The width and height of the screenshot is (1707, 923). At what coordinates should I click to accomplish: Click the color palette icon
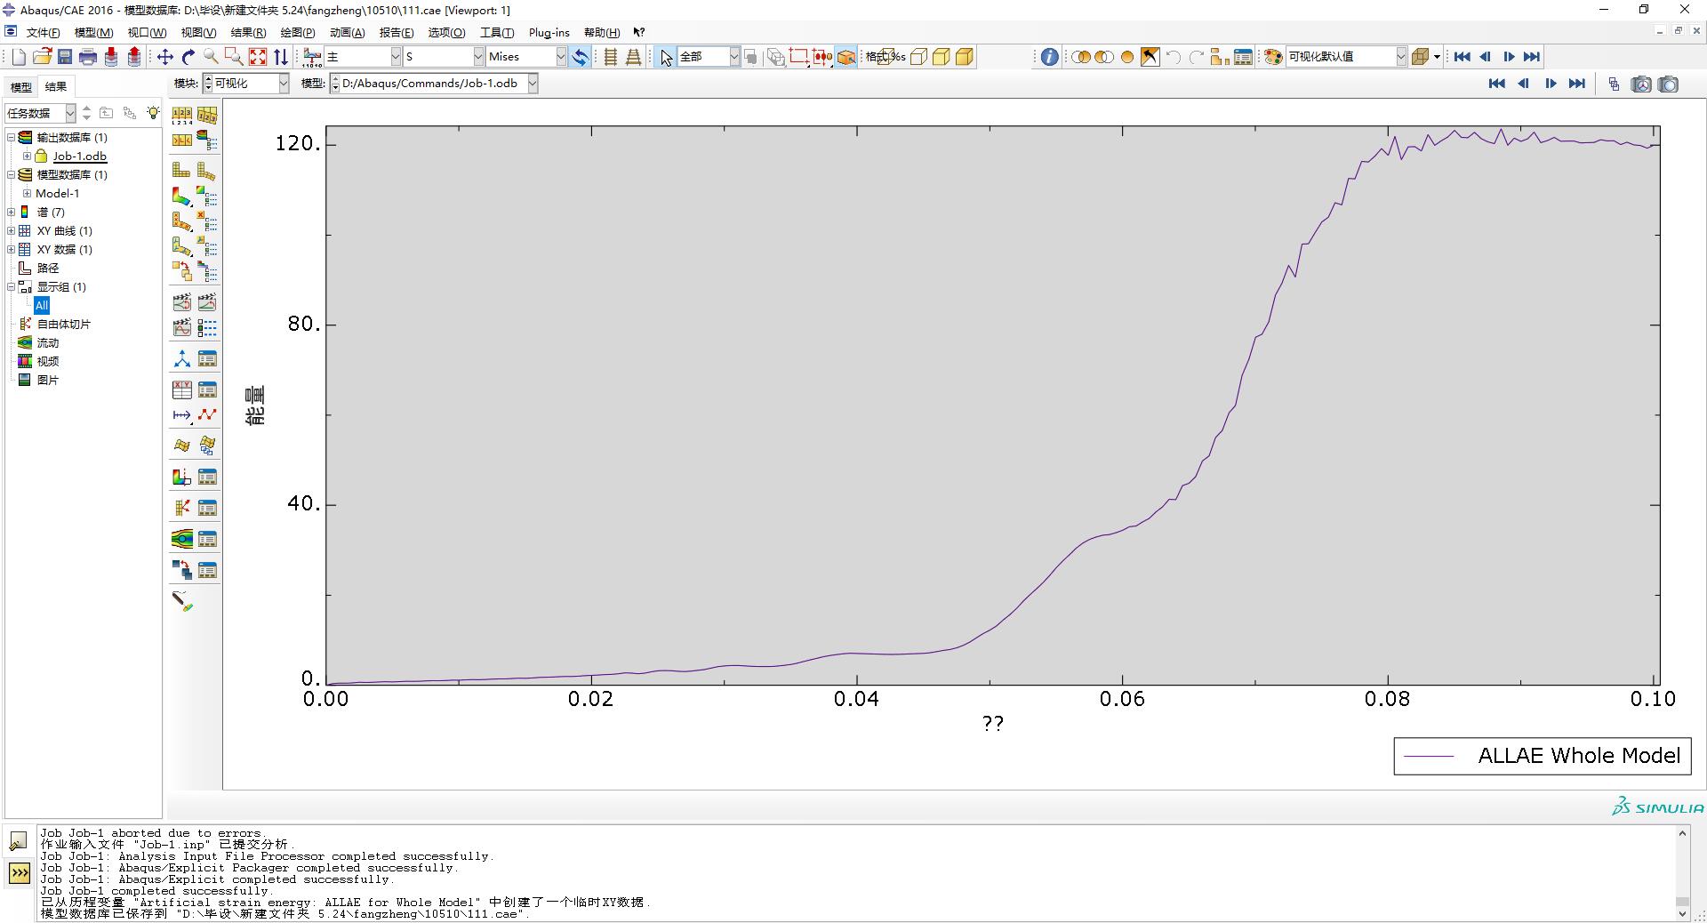click(x=1273, y=57)
